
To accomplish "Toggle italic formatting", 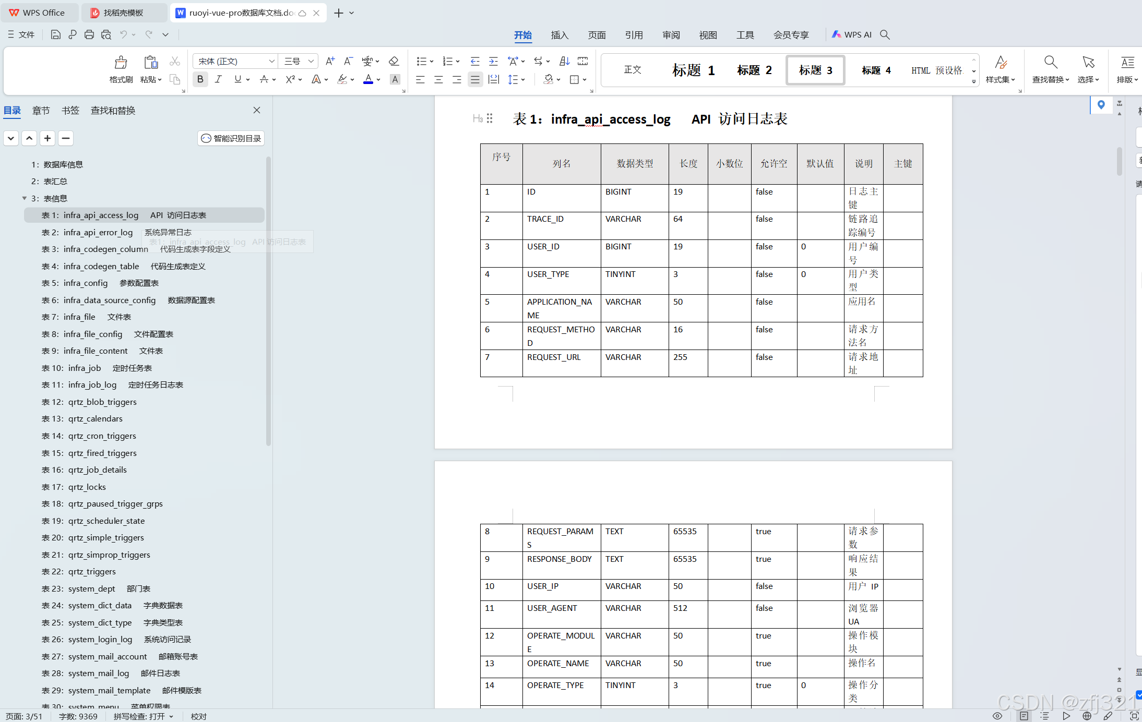I will coord(218,79).
